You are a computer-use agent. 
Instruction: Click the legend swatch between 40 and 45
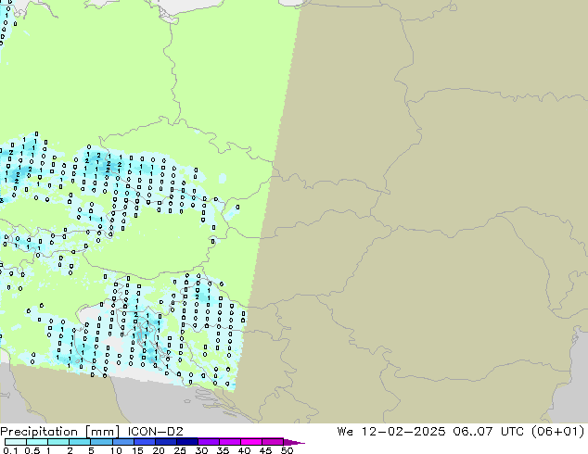tap(251, 442)
